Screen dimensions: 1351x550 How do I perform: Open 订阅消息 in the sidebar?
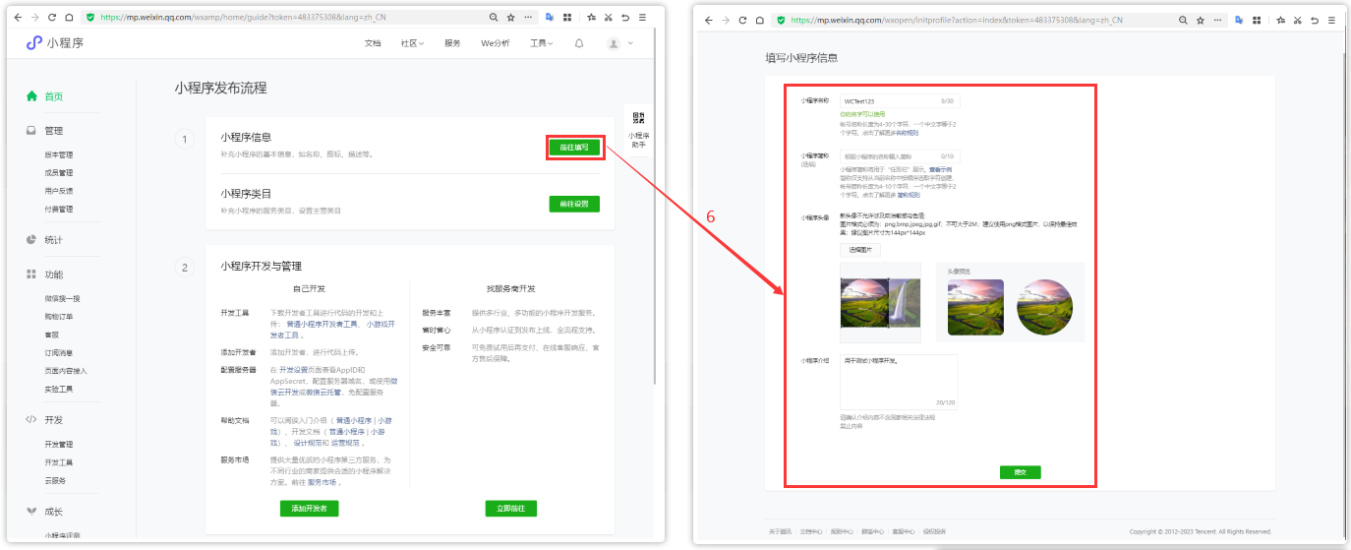coord(59,352)
